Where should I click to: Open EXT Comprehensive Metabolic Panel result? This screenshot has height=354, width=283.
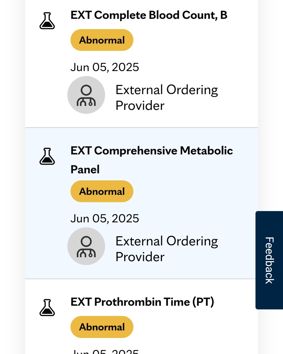(x=152, y=160)
